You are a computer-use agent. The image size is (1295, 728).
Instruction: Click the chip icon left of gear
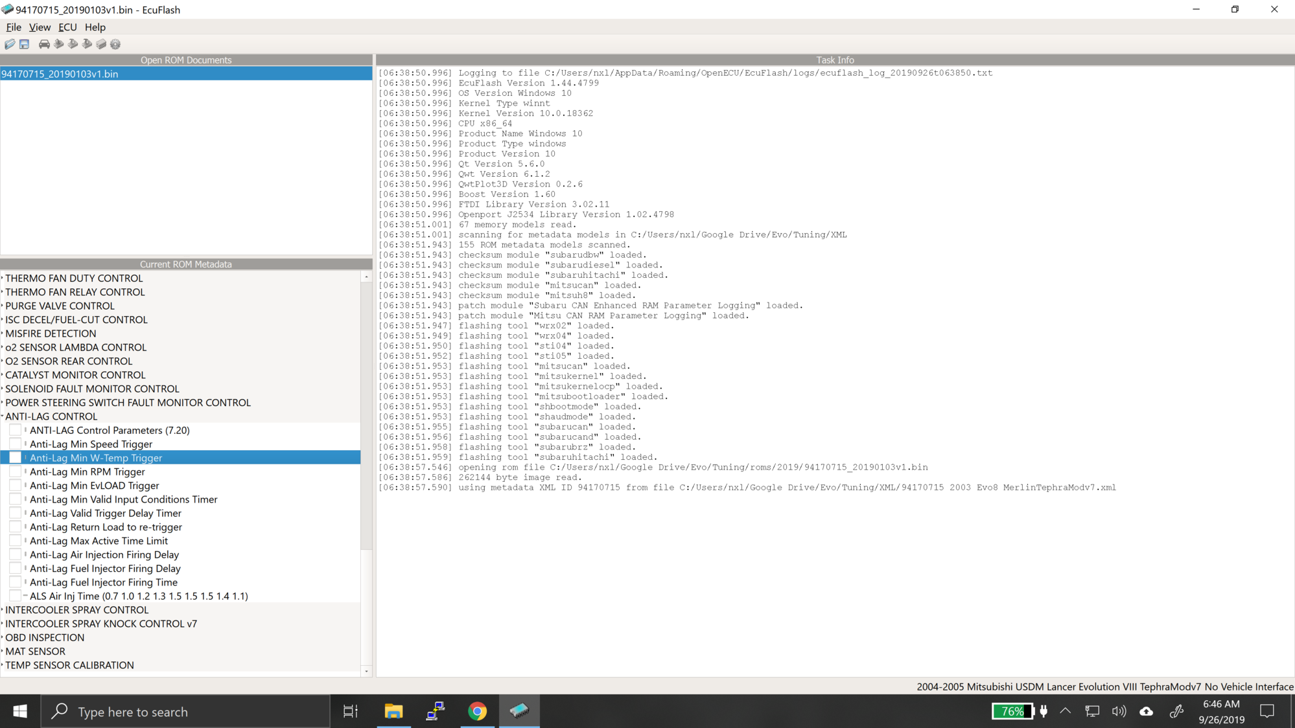[101, 44]
